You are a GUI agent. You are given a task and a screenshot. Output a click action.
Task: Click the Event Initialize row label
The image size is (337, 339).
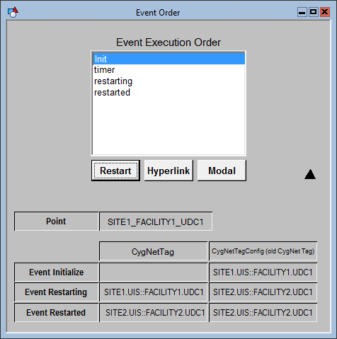56,272
